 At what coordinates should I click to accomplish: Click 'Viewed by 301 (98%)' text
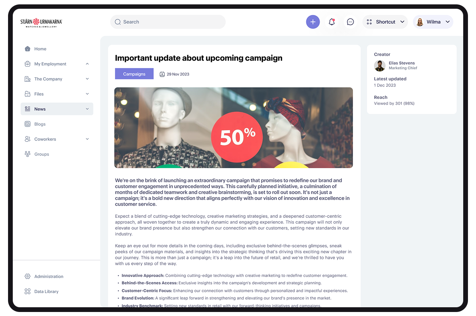click(394, 104)
